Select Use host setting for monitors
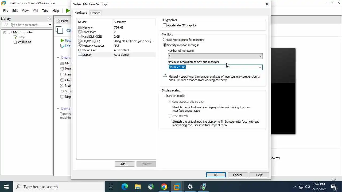Viewport: 342px width, 192px height. [x=165, y=40]
